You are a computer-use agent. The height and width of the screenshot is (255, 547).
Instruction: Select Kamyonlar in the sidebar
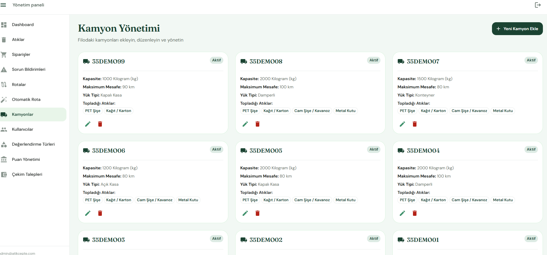pos(33,114)
